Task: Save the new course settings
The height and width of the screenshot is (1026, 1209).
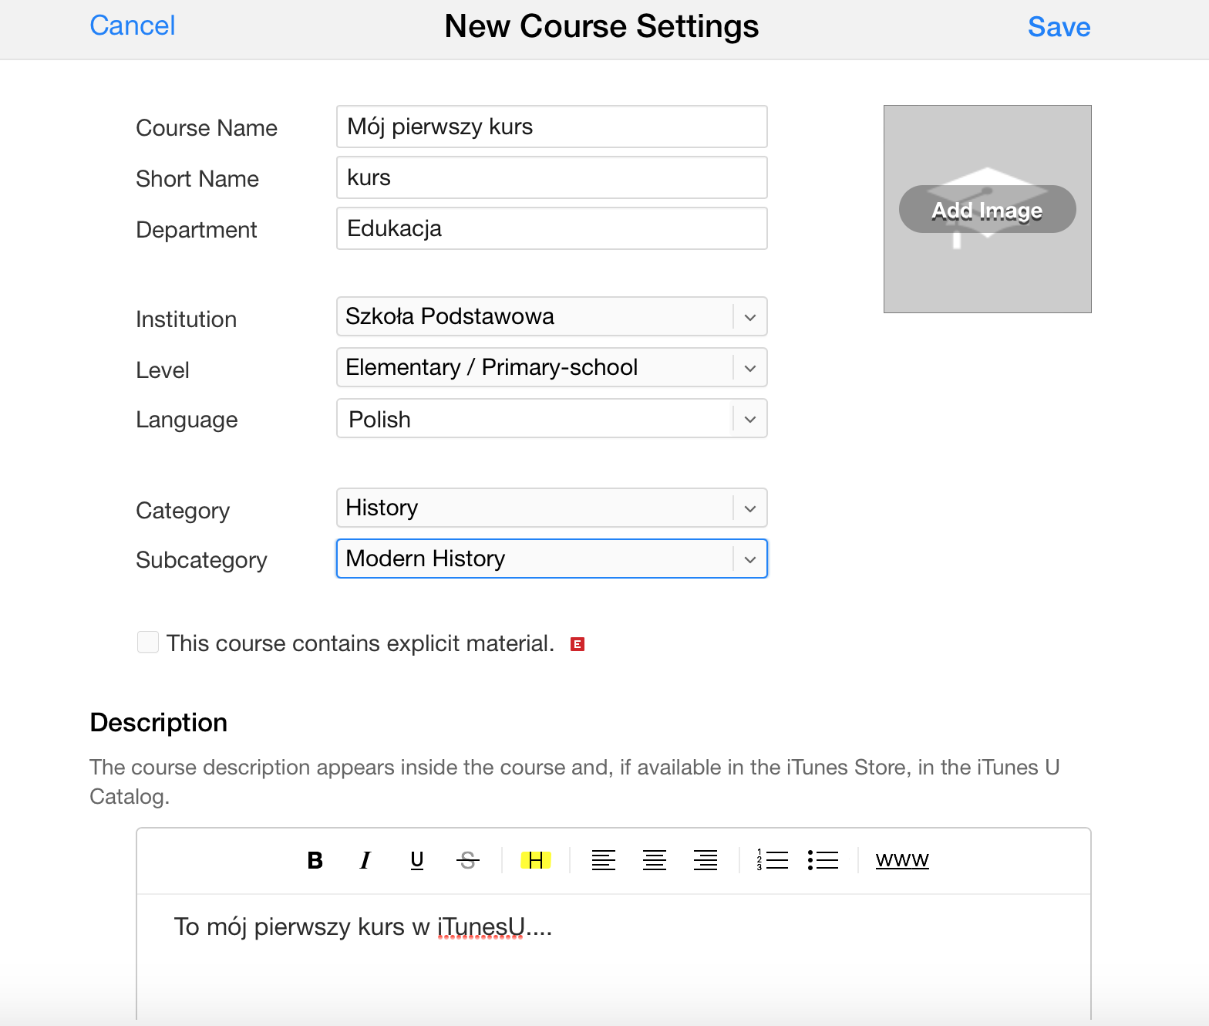Action: click(1059, 27)
